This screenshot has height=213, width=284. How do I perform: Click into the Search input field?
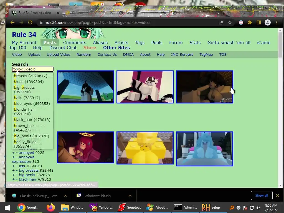pos(33,69)
